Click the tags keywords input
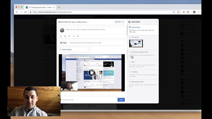 click(x=97, y=43)
